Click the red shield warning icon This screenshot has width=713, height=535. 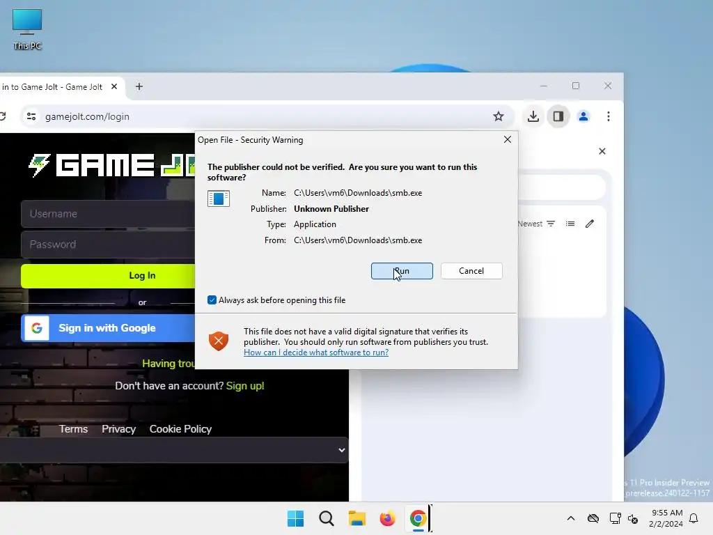click(x=218, y=341)
